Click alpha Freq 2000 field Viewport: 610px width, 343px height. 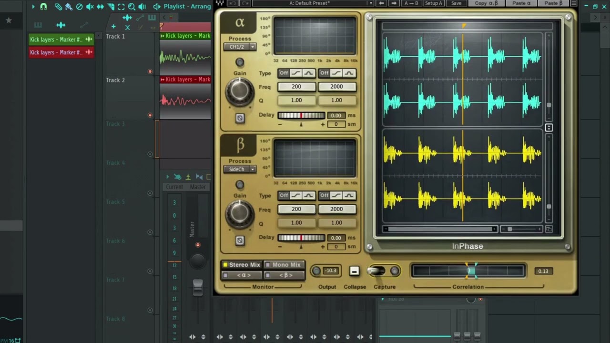pyautogui.click(x=336, y=87)
